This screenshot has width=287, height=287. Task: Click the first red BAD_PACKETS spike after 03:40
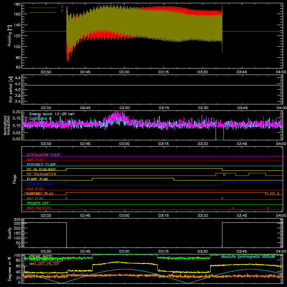tap(233, 208)
